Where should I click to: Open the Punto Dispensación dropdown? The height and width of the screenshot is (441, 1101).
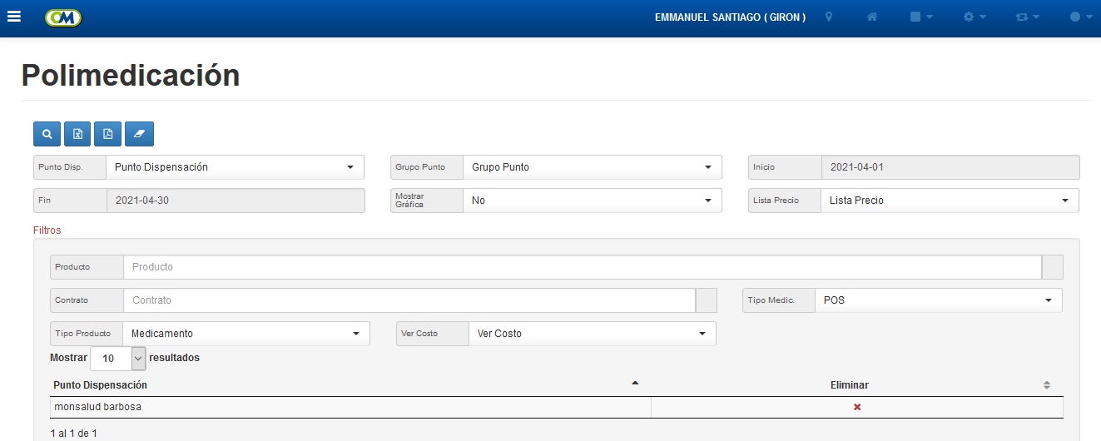235,167
